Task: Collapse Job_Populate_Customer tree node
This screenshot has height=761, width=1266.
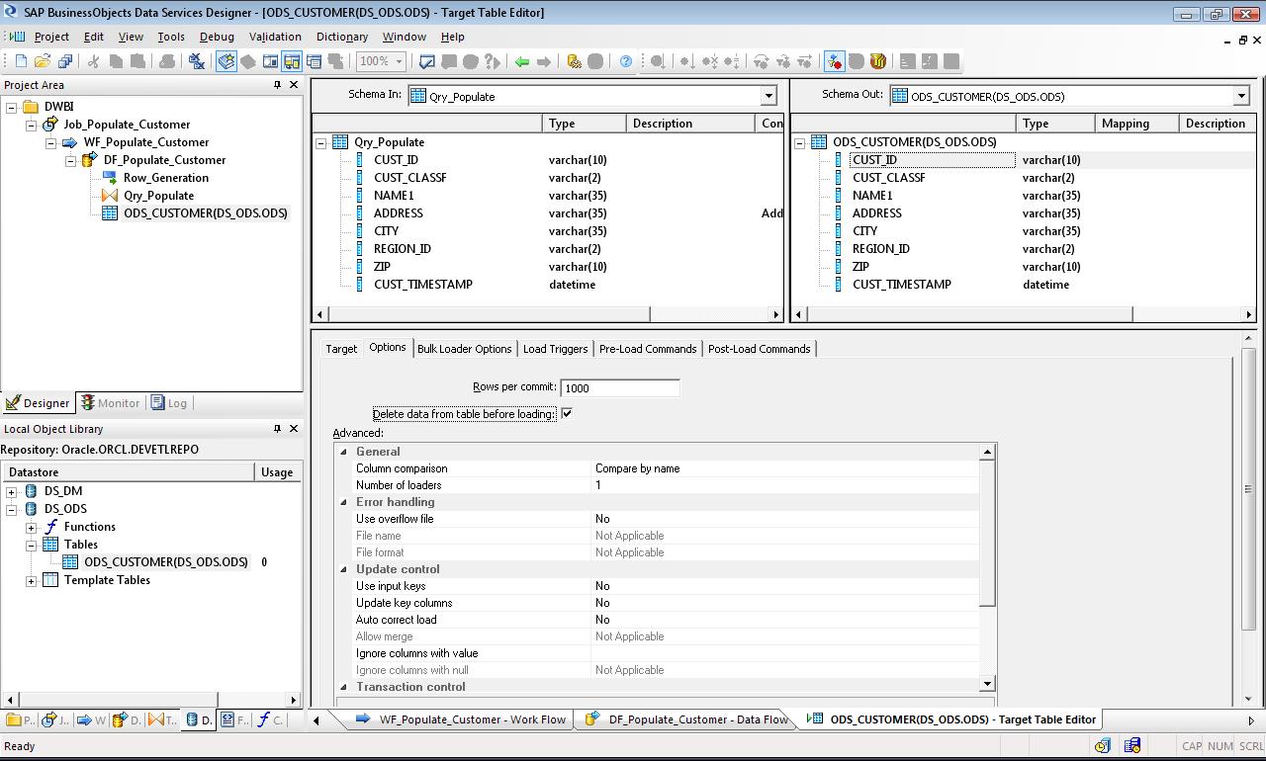Action: [x=31, y=125]
